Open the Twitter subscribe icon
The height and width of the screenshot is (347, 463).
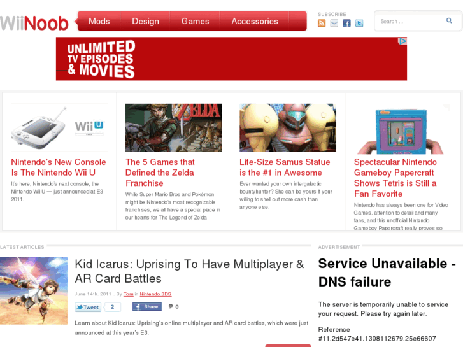pyautogui.click(x=359, y=23)
